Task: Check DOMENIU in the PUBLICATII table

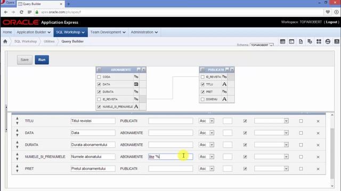Action: tap(202, 99)
